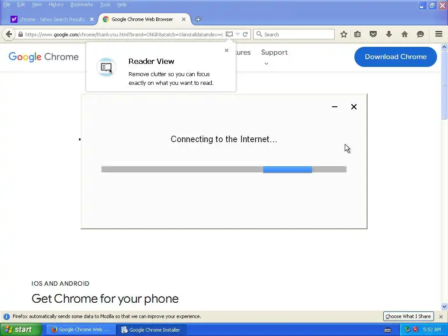Dismiss the Firefox data notification bar
448x336 pixels.
[441, 317]
